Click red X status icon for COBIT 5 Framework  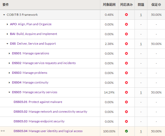click(126, 15)
